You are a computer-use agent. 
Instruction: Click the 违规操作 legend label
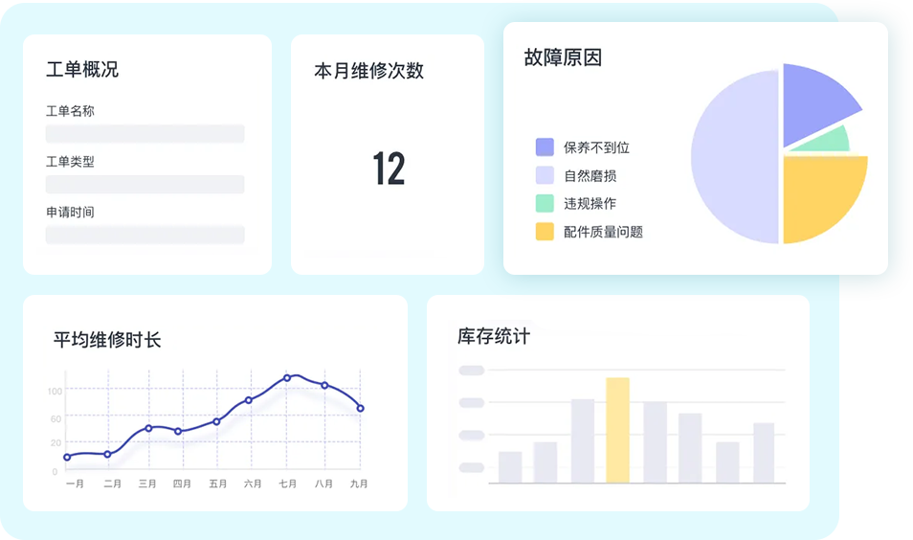(x=590, y=204)
